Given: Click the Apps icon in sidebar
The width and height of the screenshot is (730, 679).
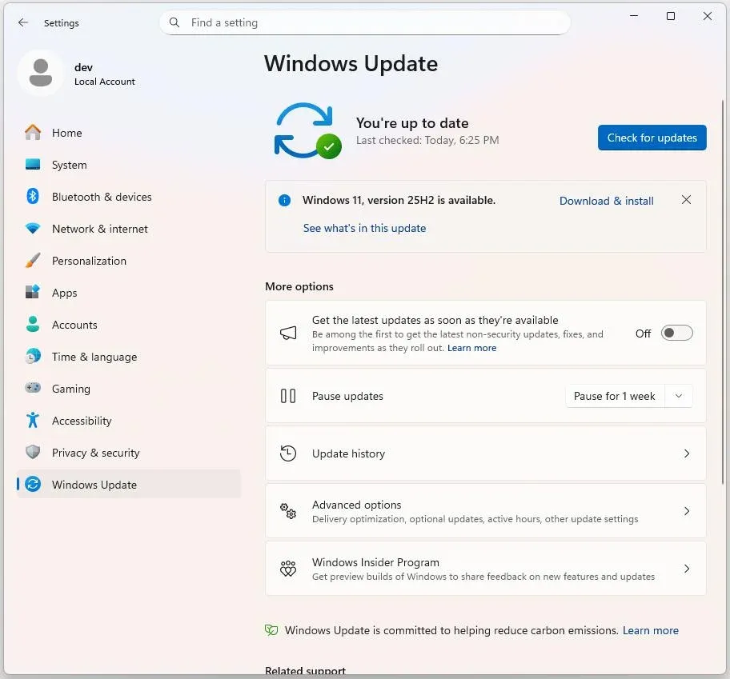Looking at the screenshot, I should (33, 292).
